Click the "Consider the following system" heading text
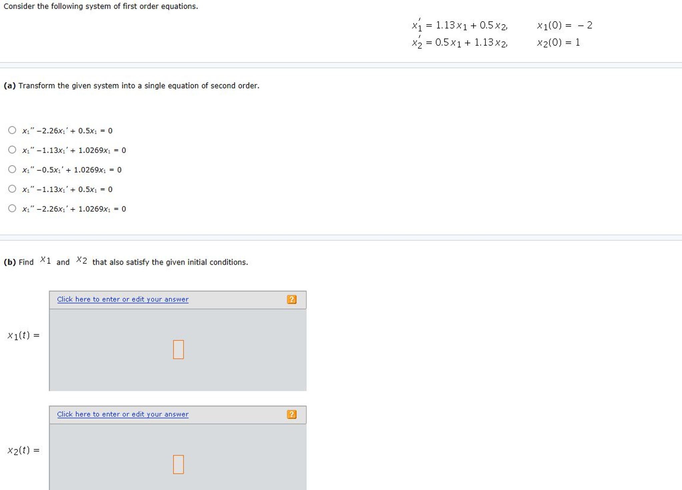The height and width of the screenshot is (490, 682). (101, 6)
